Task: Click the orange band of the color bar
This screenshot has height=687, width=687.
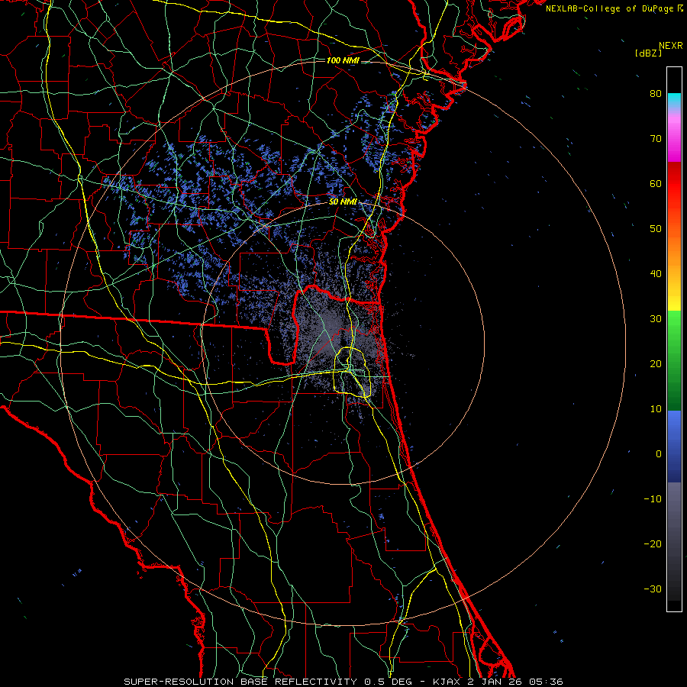Action: pyautogui.click(x=674, y=250)
